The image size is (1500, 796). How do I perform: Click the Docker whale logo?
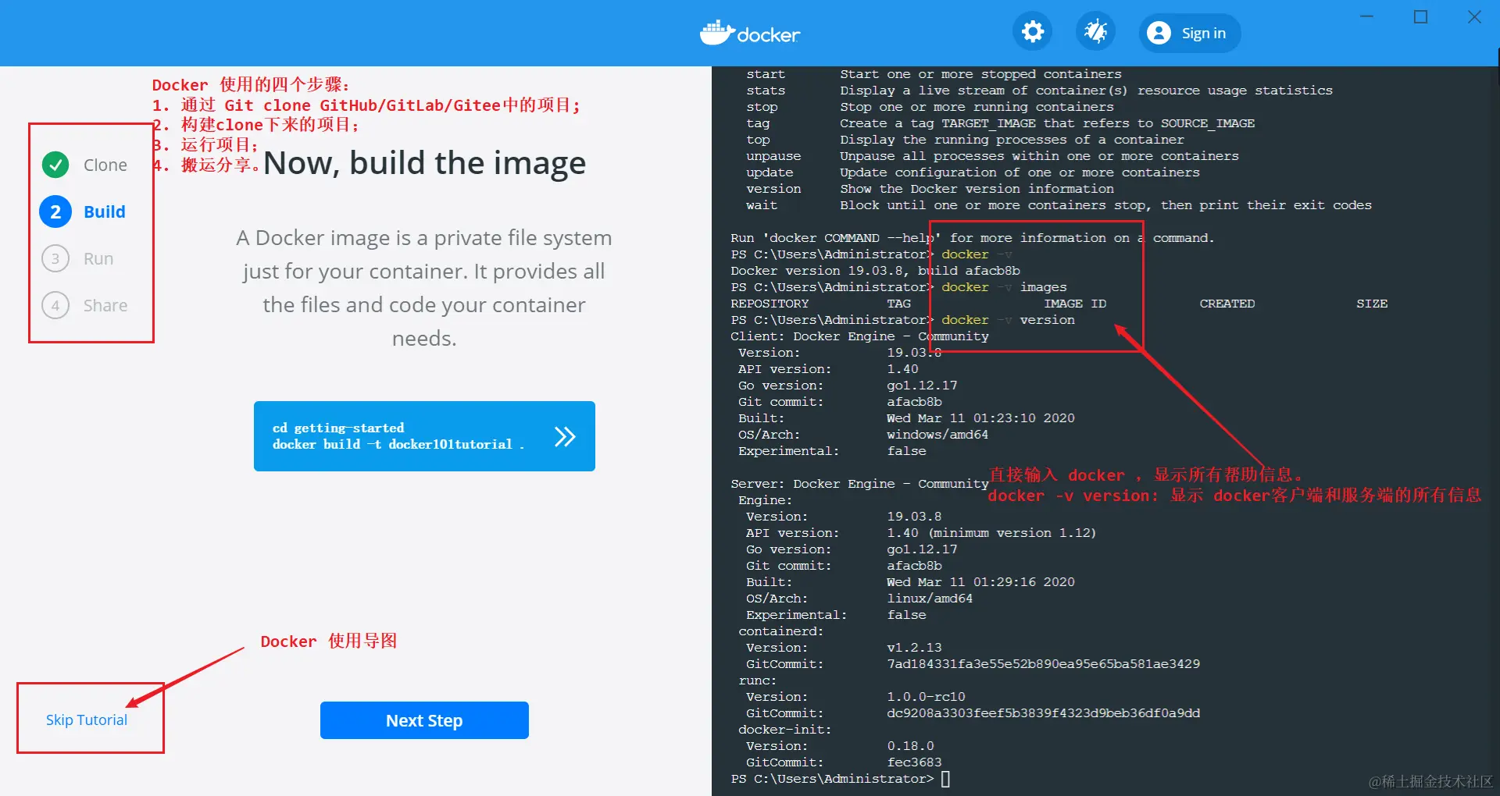tap(750, 34)
